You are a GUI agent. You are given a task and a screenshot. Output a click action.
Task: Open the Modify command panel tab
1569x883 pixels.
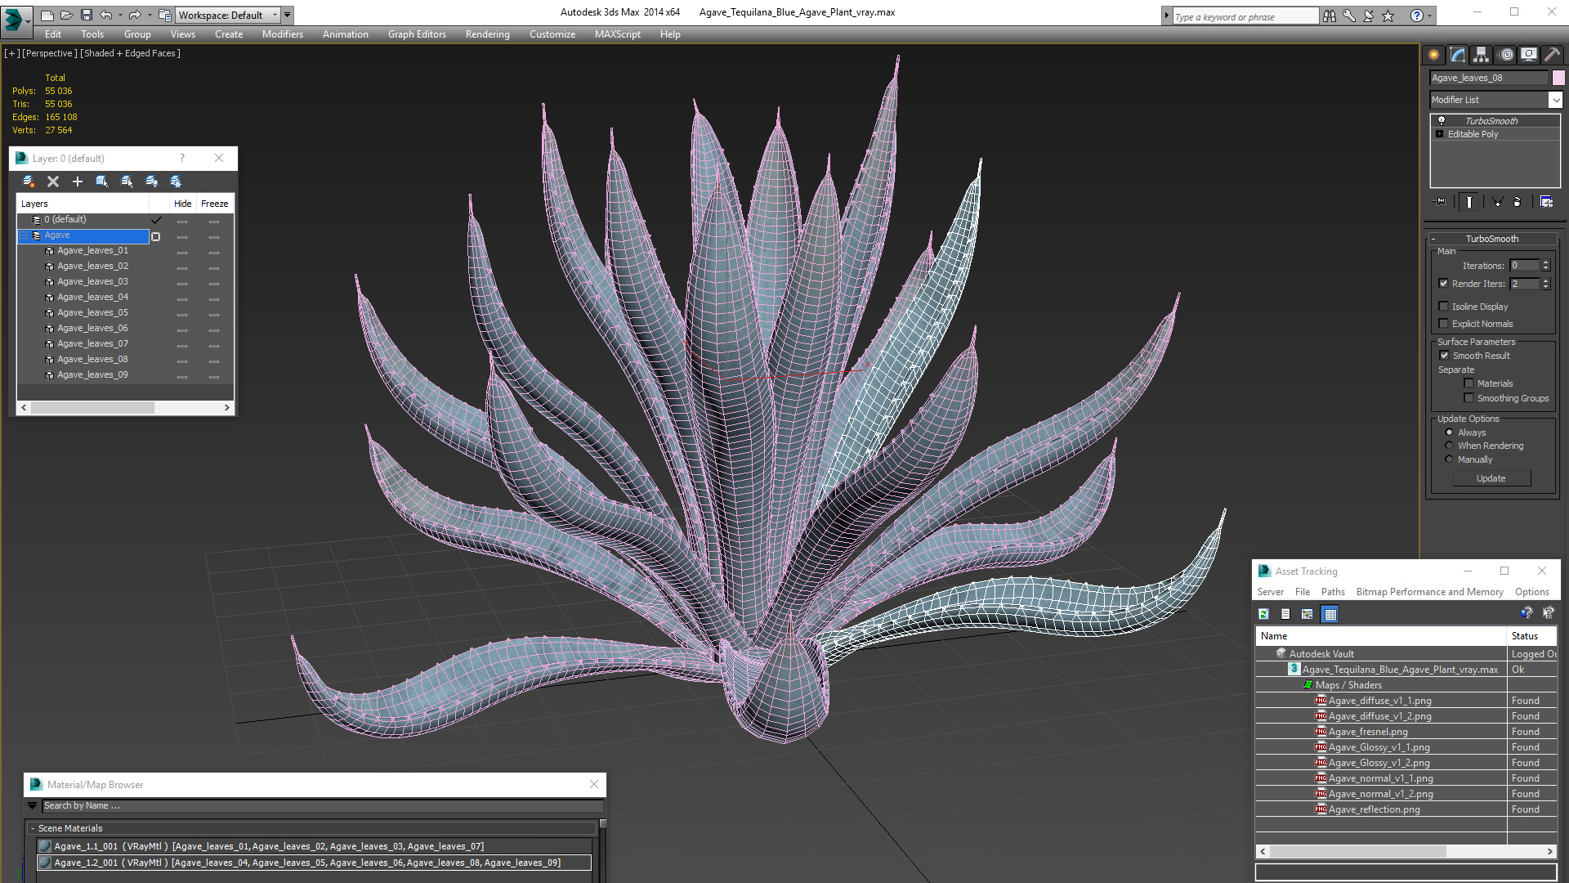coord(1458,55)
